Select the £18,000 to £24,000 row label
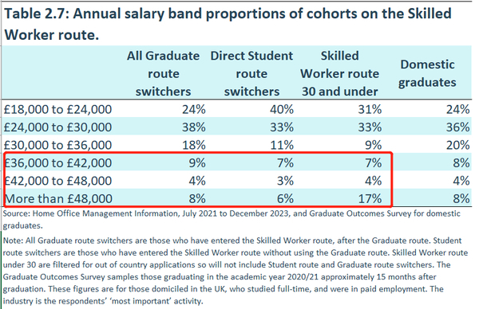This screenshot has height=309, width=479. coord(57,109)
